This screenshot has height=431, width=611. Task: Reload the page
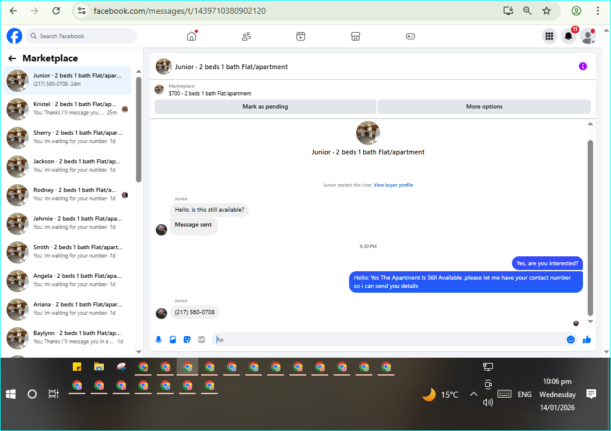coord(56,11)
